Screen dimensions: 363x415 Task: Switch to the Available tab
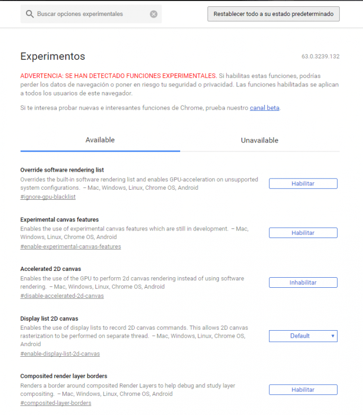click(x=100, y=140)
